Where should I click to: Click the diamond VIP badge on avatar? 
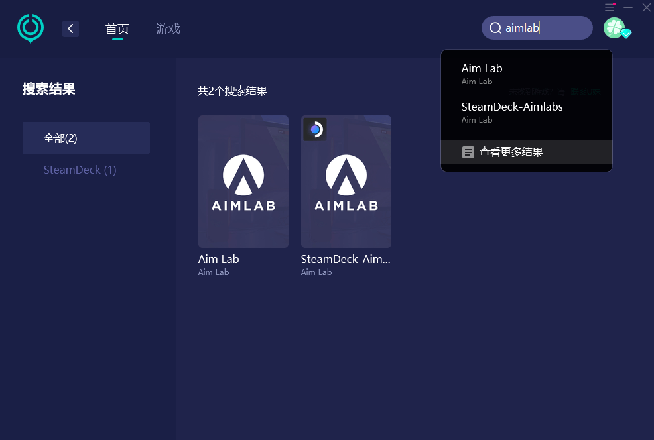[625, 34]
